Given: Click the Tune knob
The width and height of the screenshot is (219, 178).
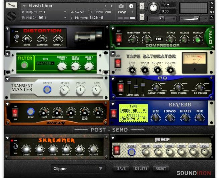Looking at the screenshot, I should [154, 7].
